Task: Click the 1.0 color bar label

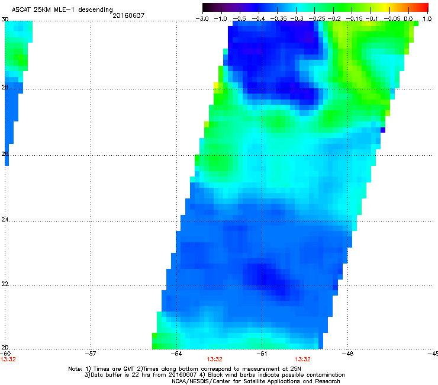Action: coord(427,19)
